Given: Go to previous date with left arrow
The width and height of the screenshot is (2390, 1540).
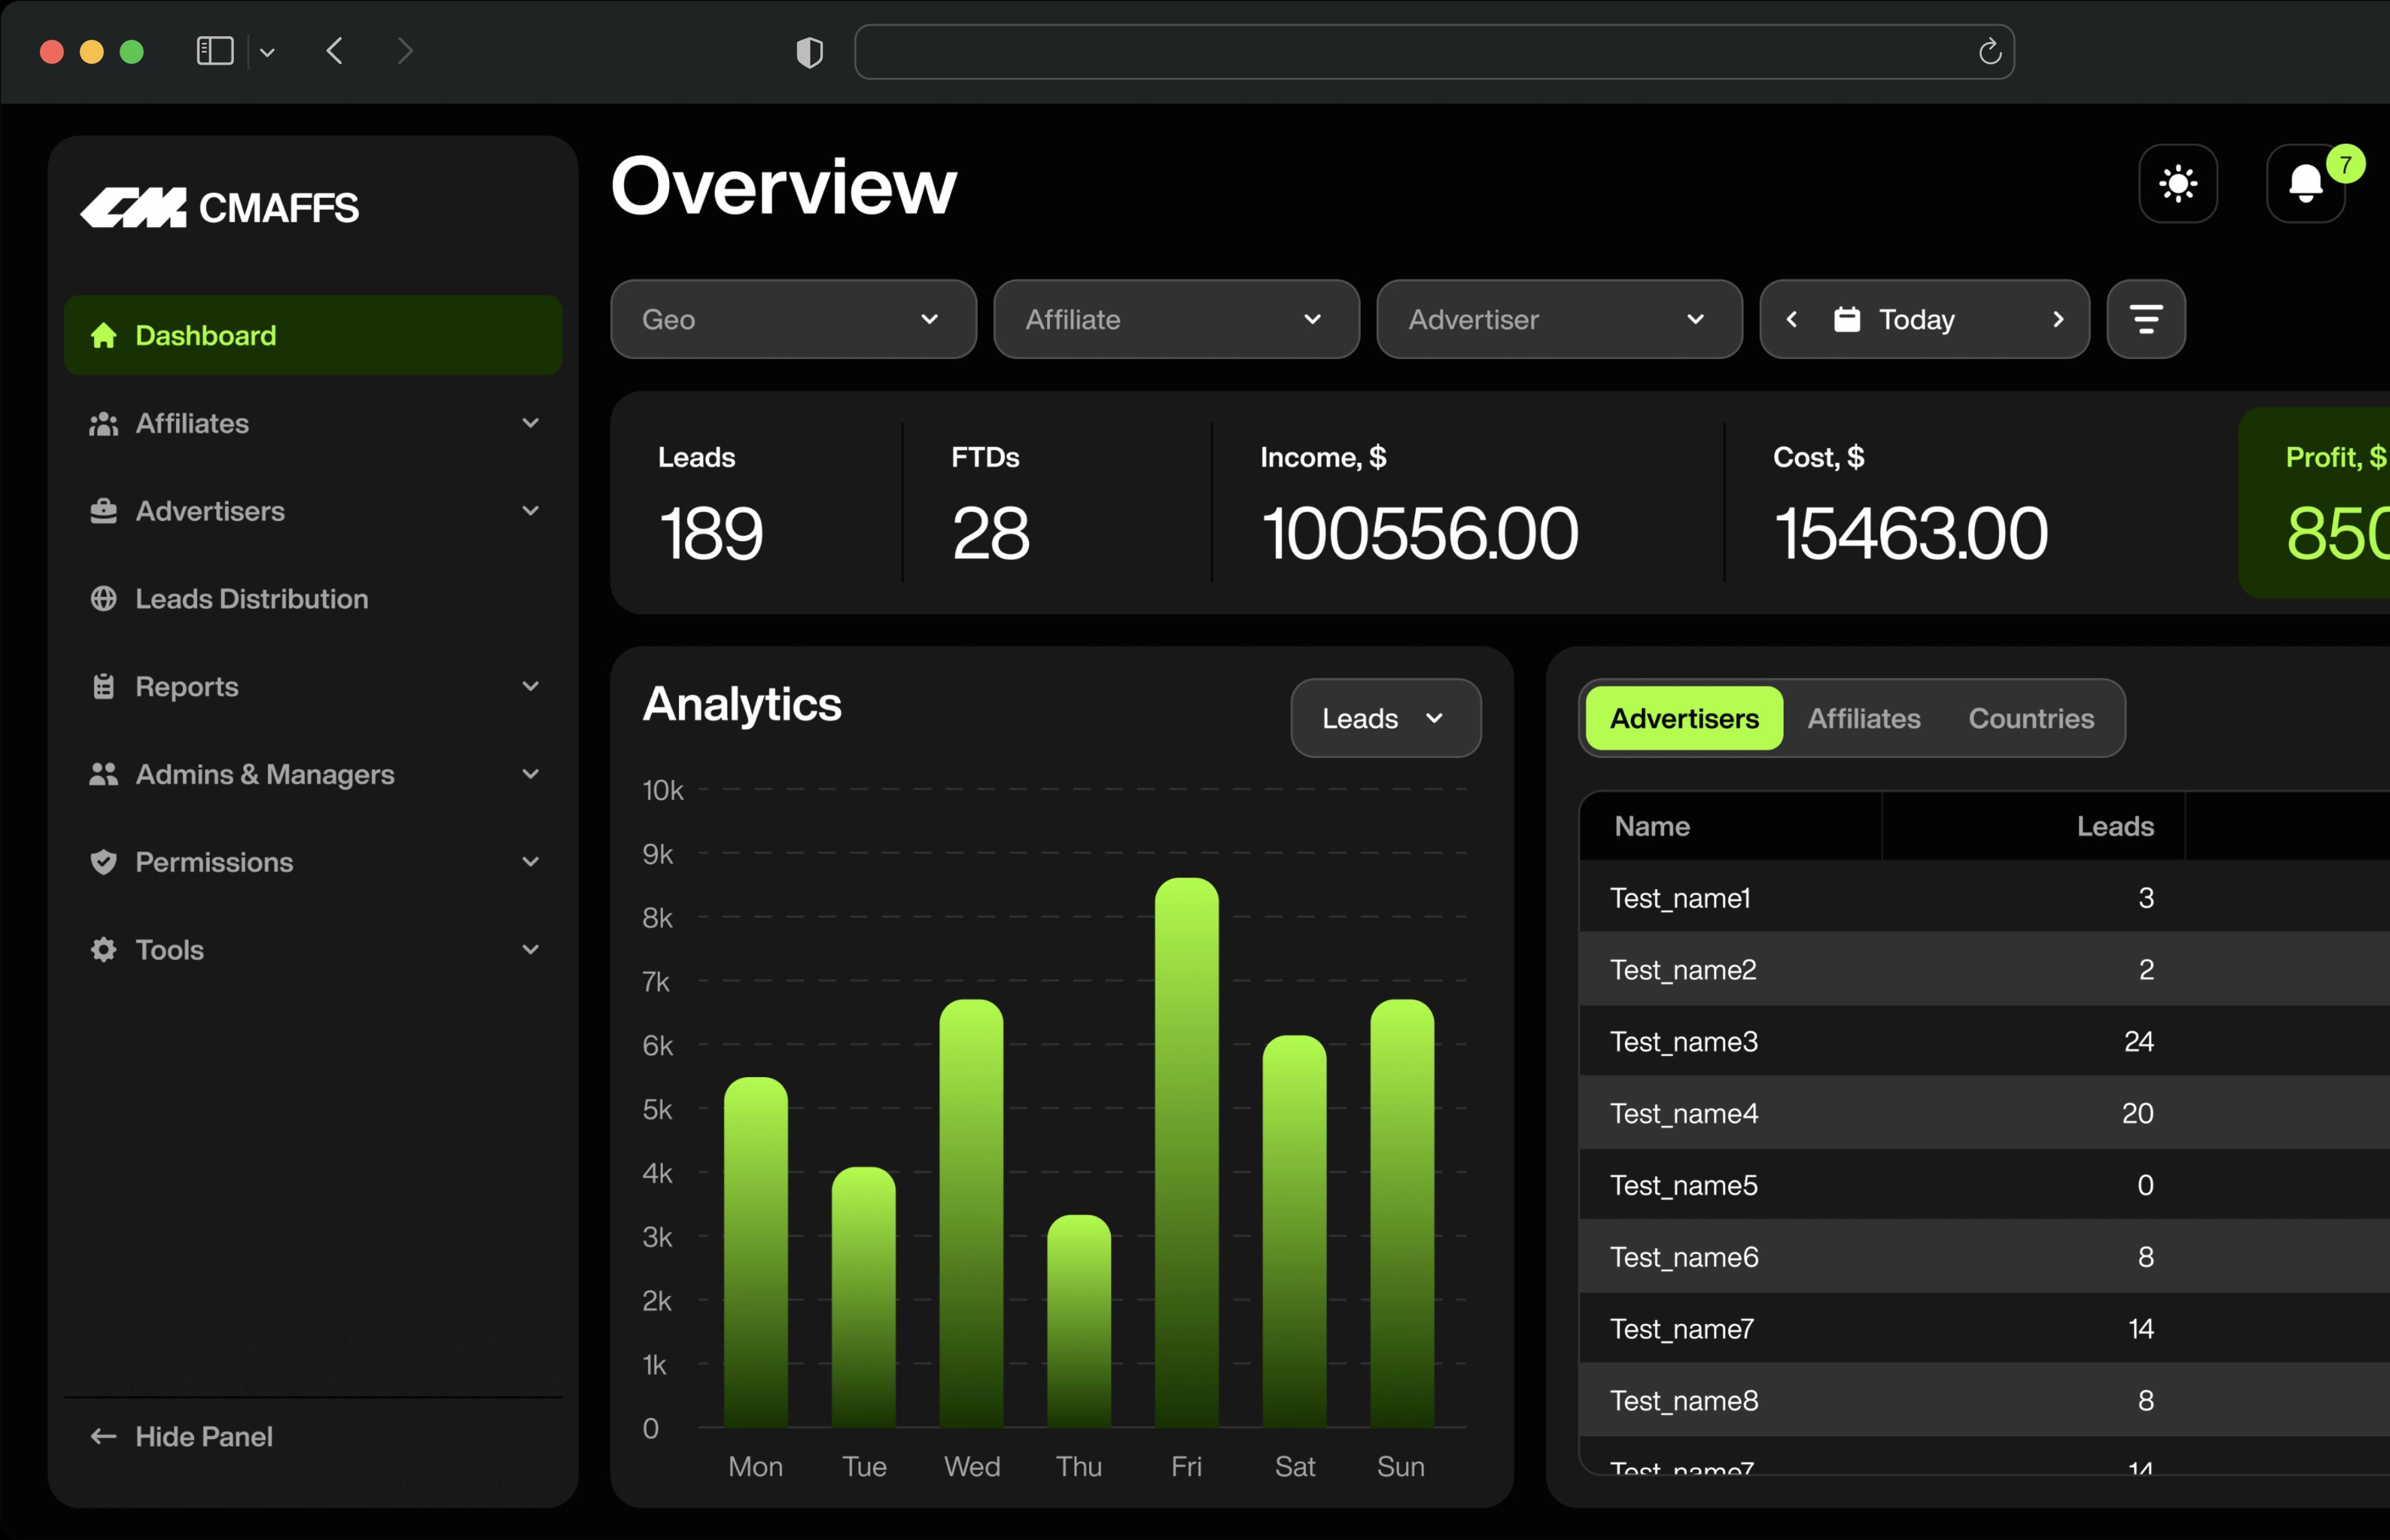Looking at the screenshot, I should pos(1792,319).
